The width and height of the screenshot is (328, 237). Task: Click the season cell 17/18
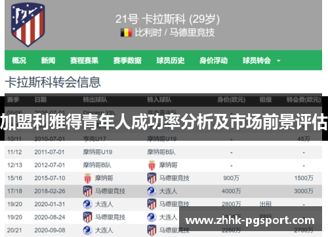[14, 191]
